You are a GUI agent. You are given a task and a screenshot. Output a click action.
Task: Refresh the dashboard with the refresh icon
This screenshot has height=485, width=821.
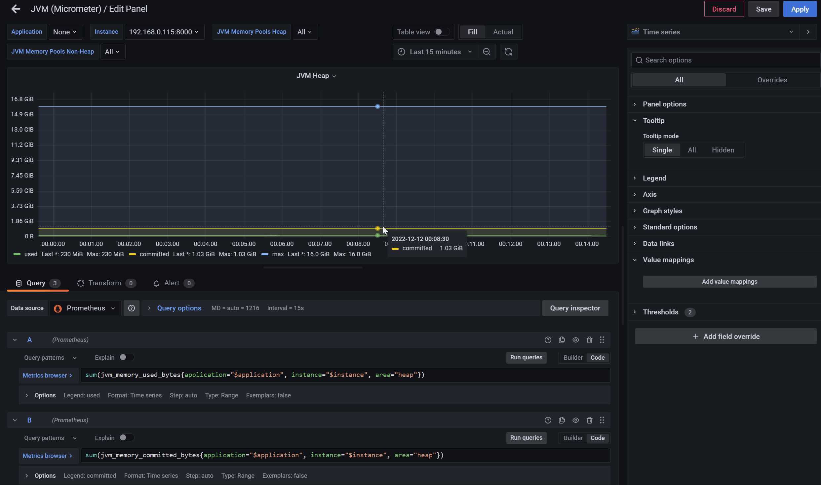[x=508, y=52]
